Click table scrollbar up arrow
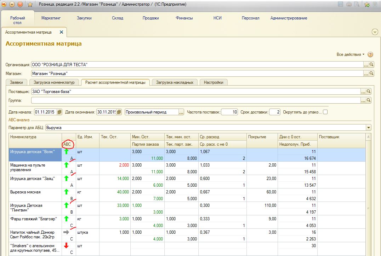381x256 pixels. pos(368,136)
